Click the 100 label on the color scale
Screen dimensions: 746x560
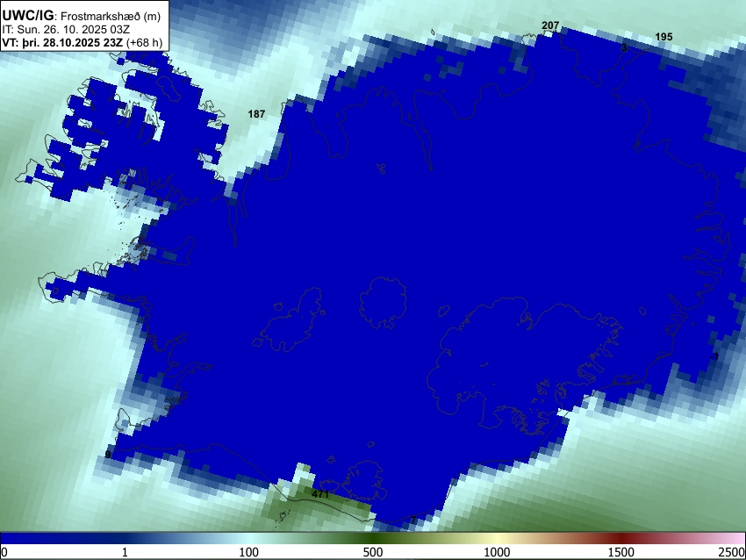(x=249, y=552)
